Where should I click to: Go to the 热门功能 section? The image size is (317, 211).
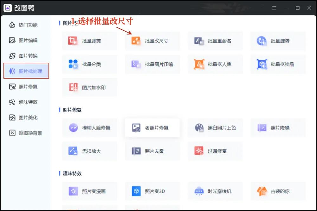coord(25,25)
